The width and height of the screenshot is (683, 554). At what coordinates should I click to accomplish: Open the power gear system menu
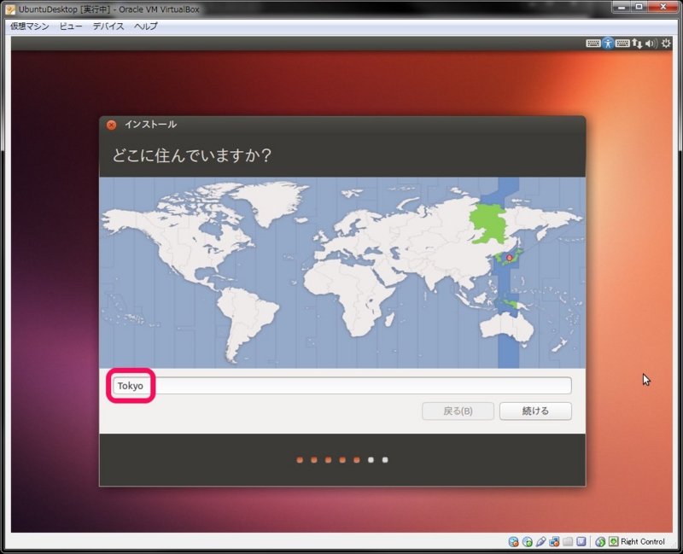pos(666,44)
